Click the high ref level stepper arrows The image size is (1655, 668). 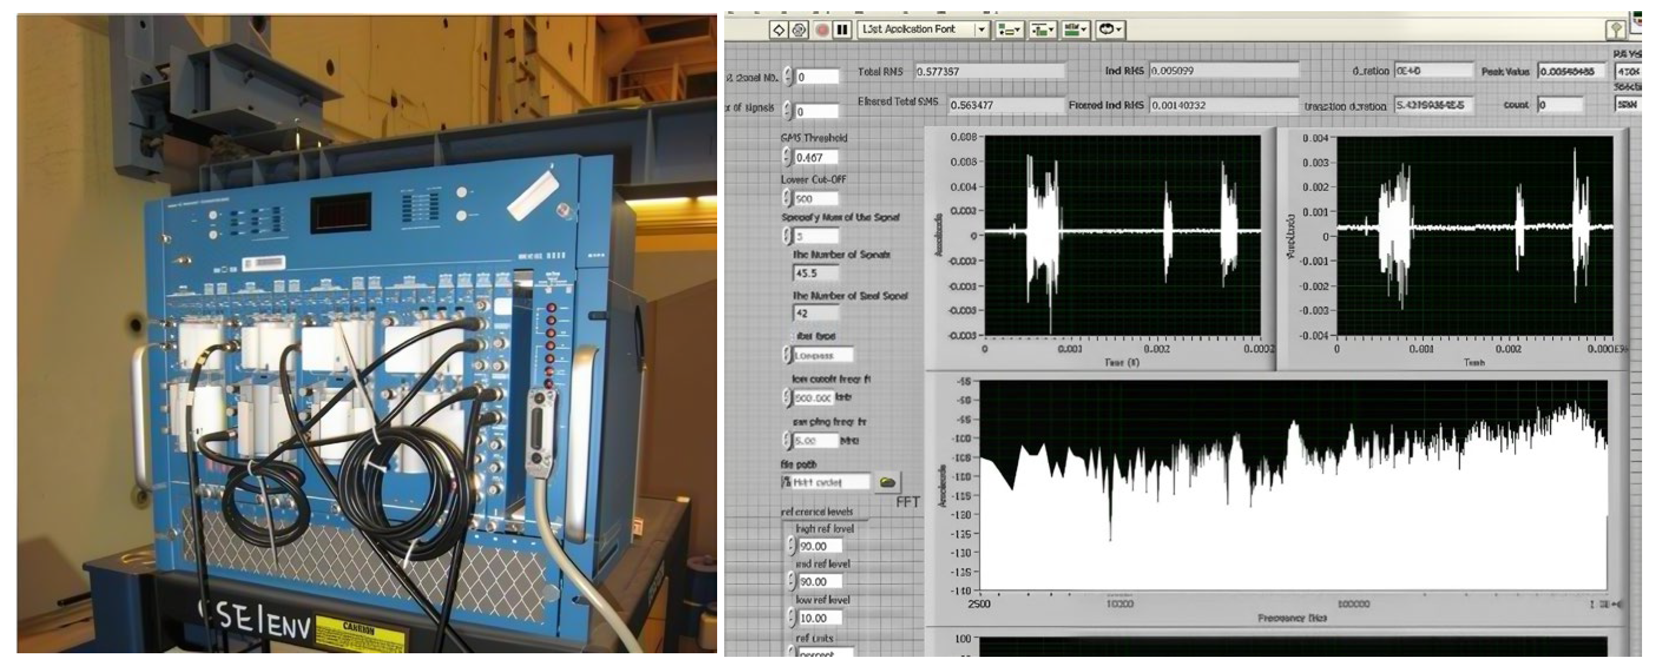pos(791,546)
